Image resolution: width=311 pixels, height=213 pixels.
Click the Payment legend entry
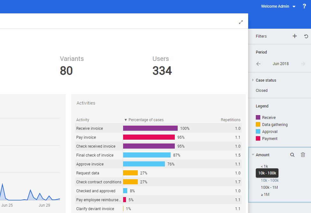point(270,139)
